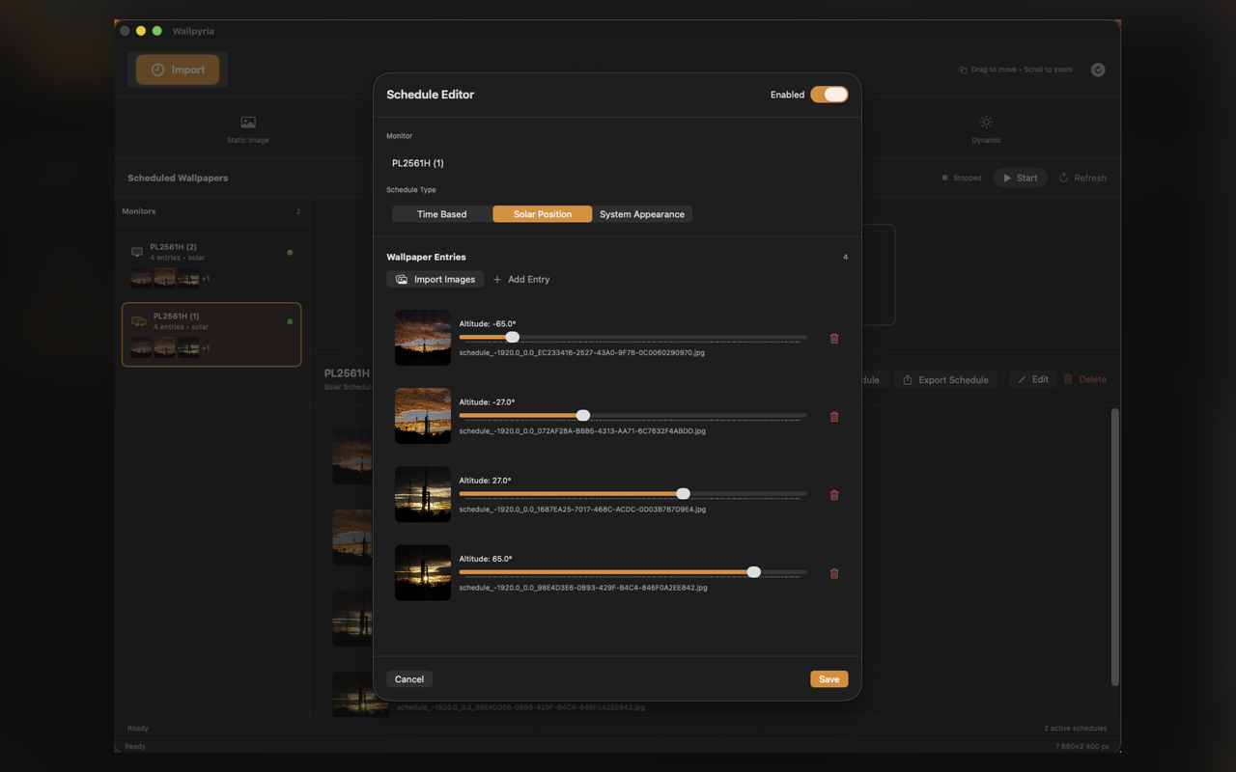
Task: Save the schedule changes
Action: pos(829,679)
